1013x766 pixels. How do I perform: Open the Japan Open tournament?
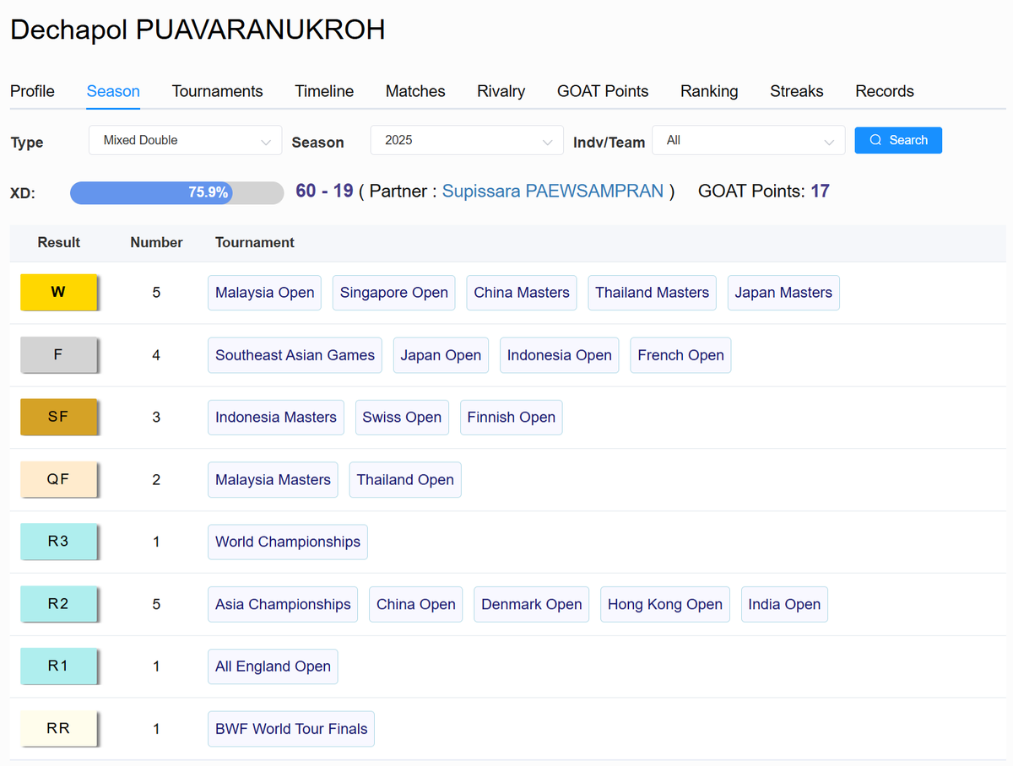(x=441, y=355)
